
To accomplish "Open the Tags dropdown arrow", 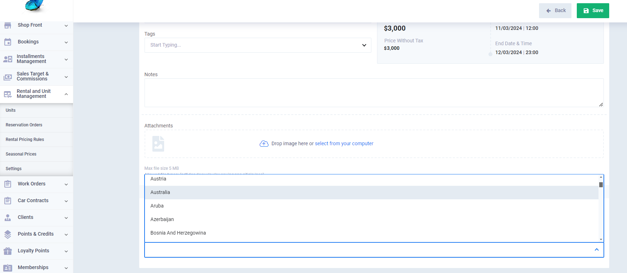I will [x=364, y=45].
